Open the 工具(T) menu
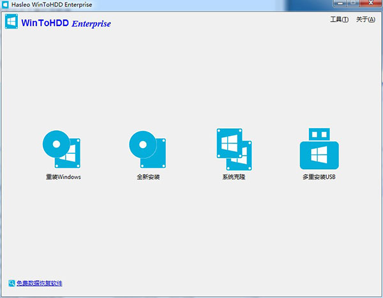The width and height of the screenshot is (383, 298). [340, 19]
